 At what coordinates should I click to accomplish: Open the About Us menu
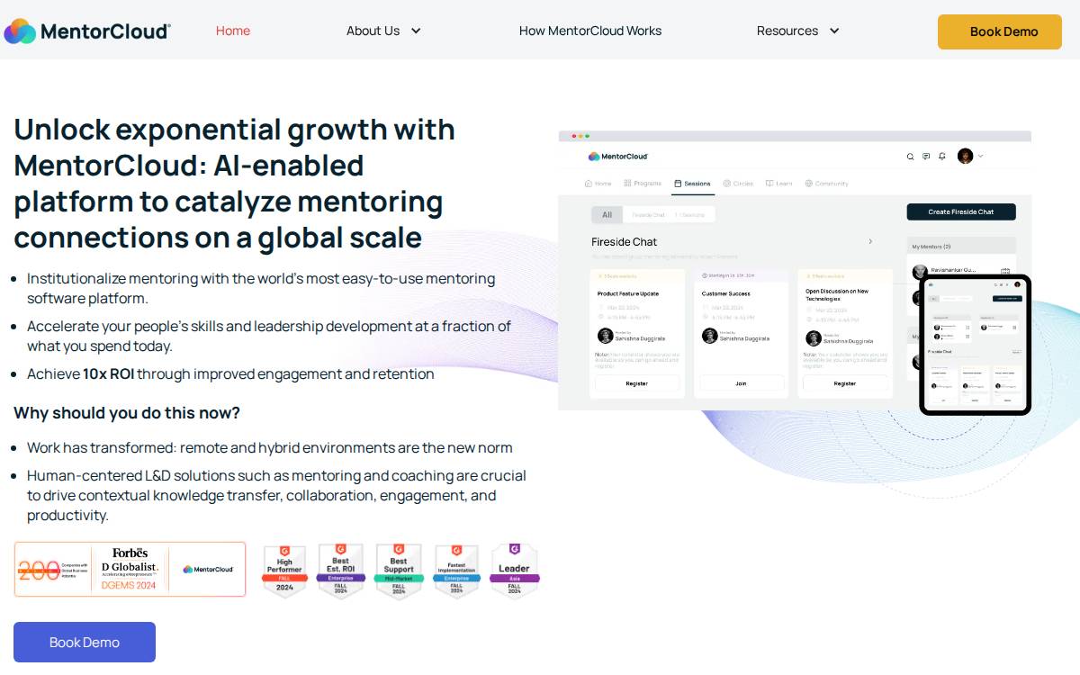pyautogui.click(x=373, y=31)
